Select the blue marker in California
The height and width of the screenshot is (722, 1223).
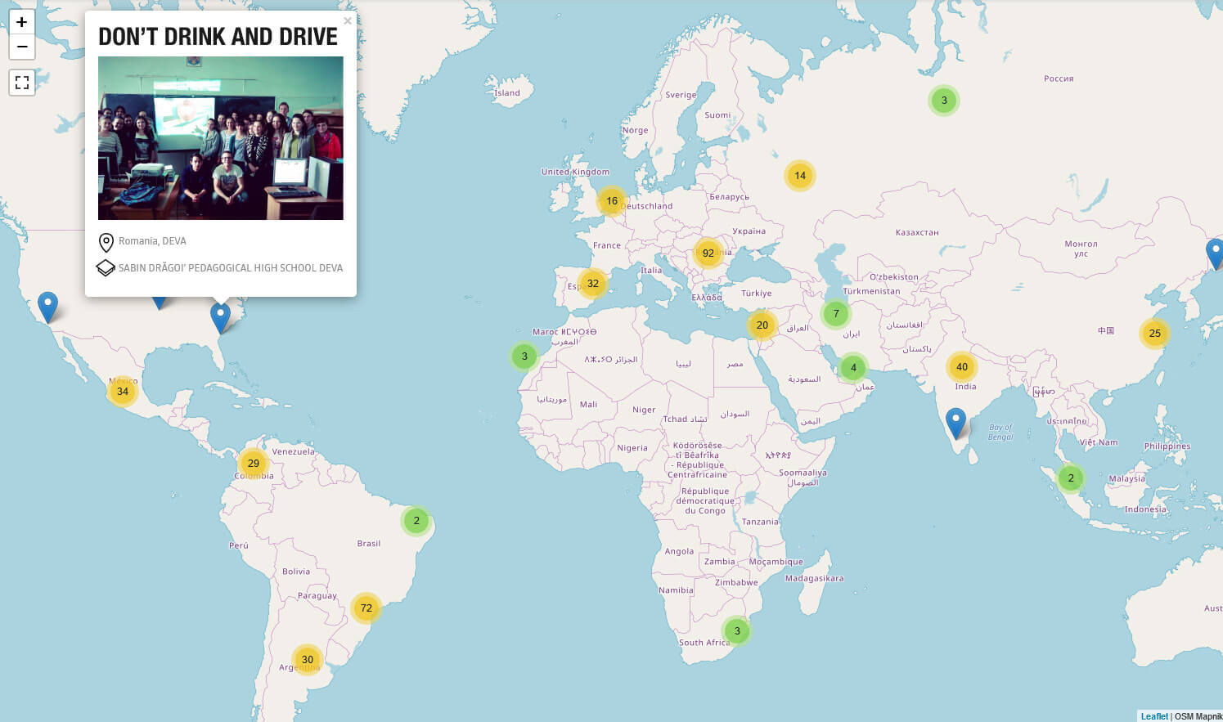(47, 304)
